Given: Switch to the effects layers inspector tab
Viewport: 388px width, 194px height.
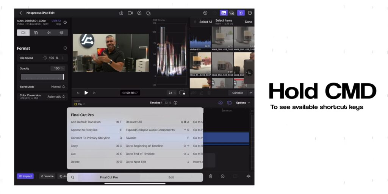Looking at the screenshot, I should (x=62, y=33).
